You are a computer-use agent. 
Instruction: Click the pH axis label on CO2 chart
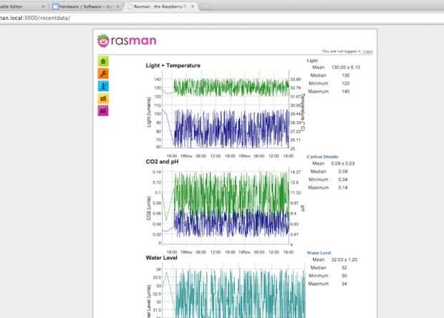[x=303, y=208]
